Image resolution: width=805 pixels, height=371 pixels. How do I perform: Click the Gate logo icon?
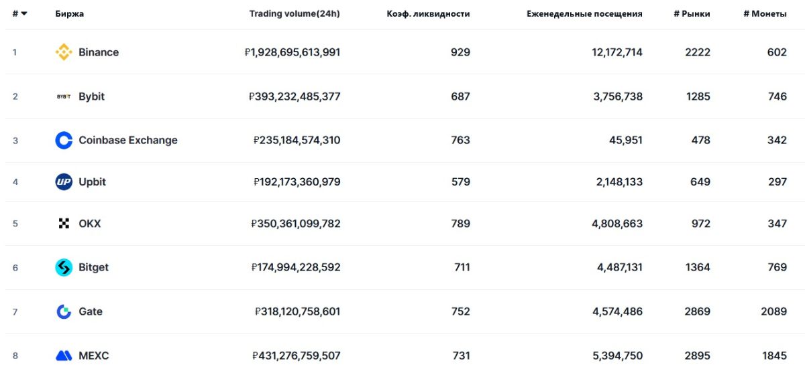(64, 312)
